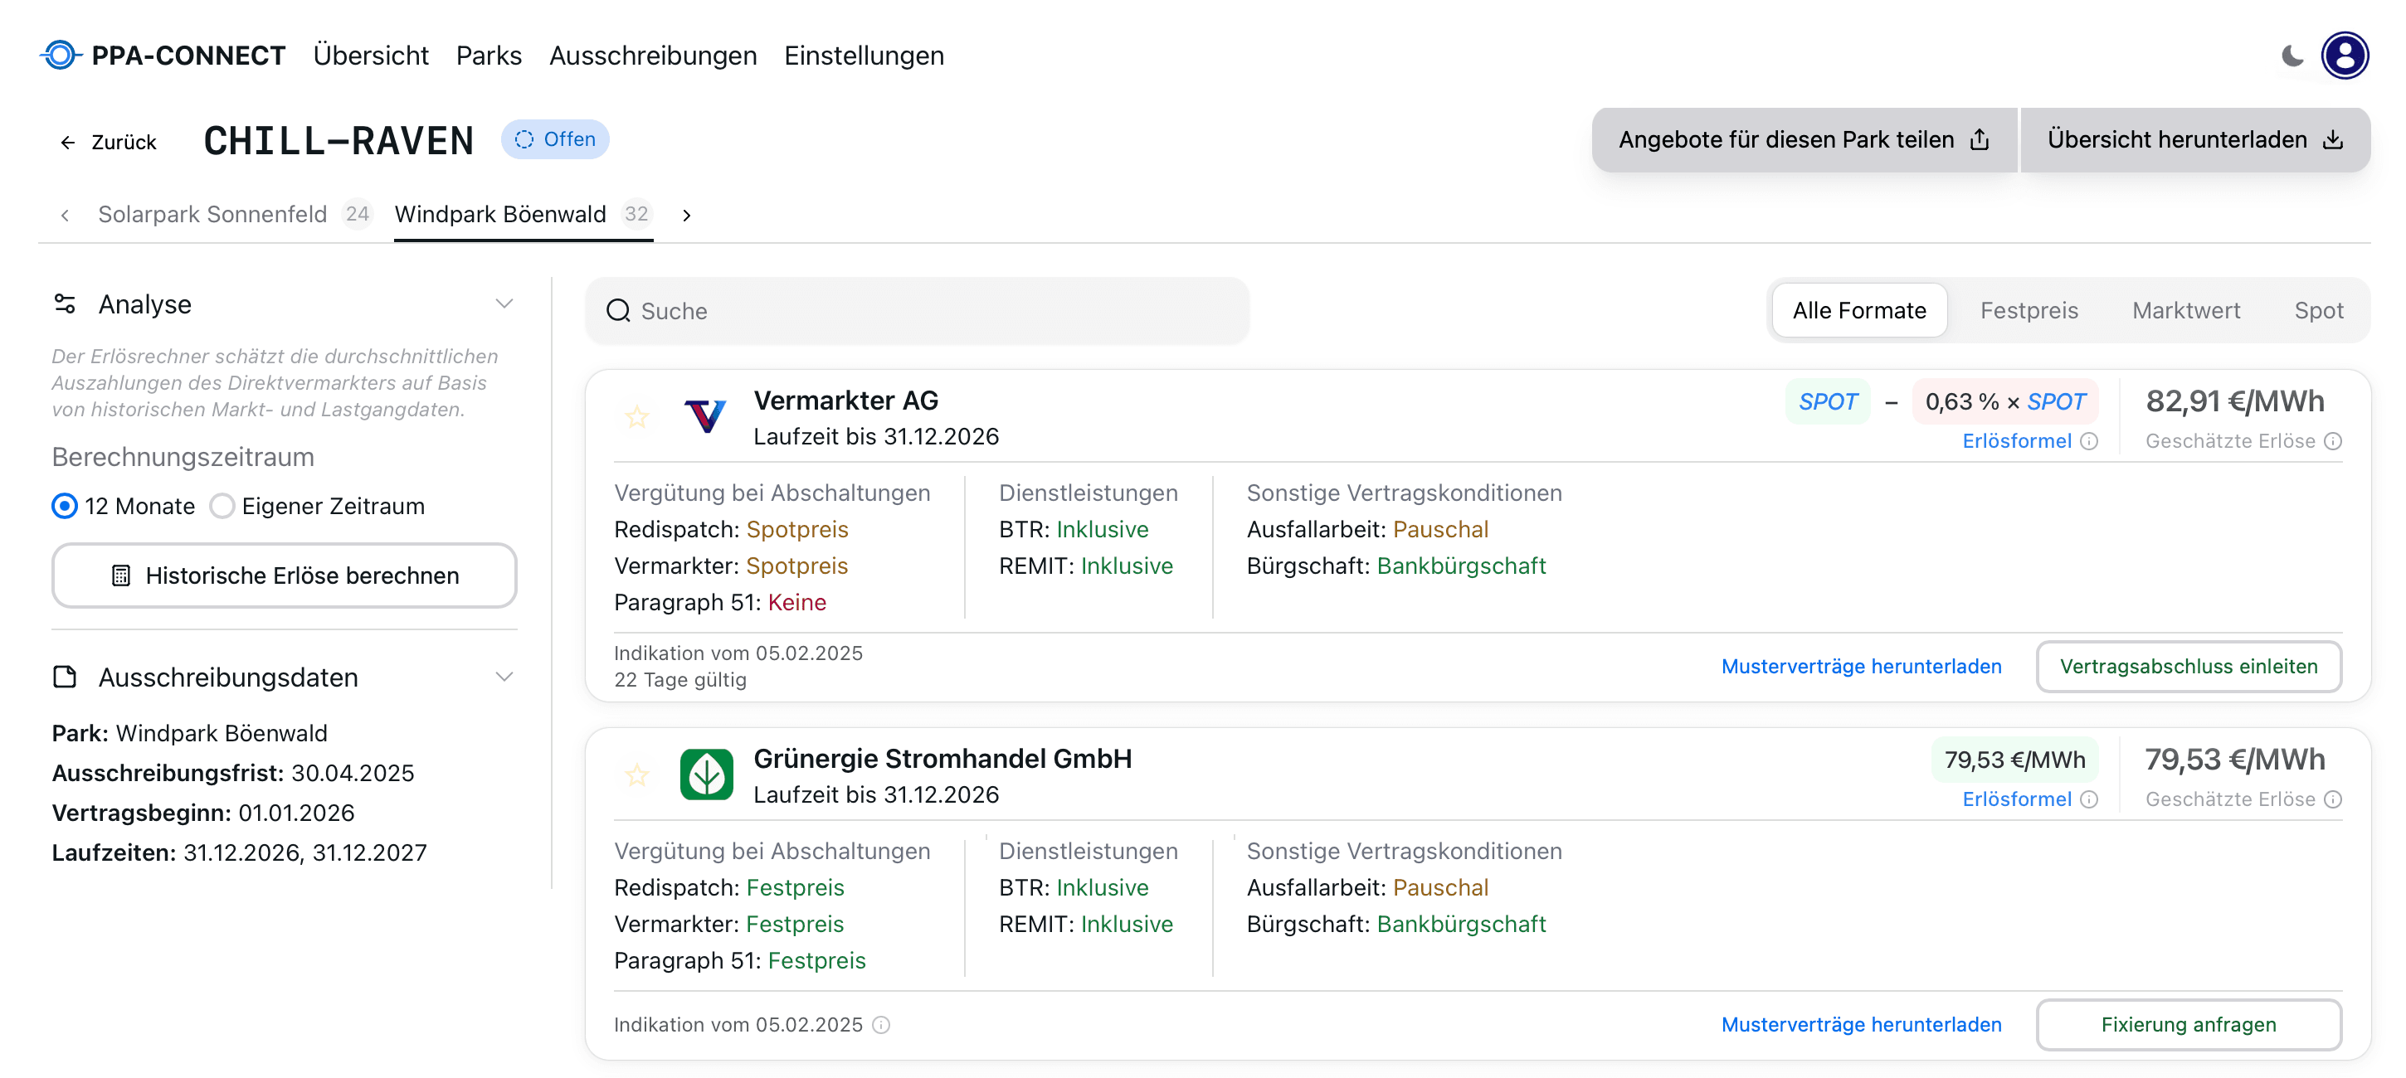
Task: Click the 0,63 % × SPOT chip
Action: coord(2005,401)
